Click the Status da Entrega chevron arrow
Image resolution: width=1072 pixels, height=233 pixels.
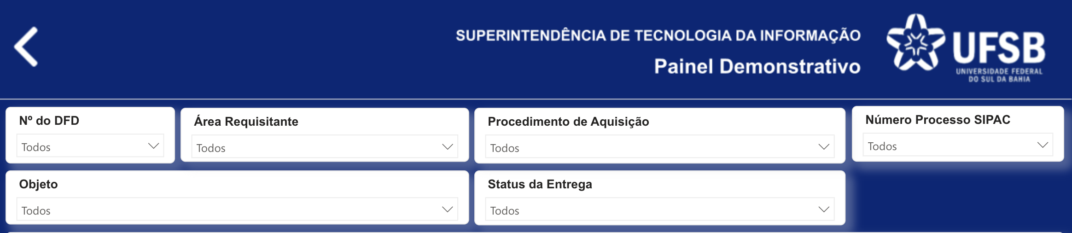point(824,210)
